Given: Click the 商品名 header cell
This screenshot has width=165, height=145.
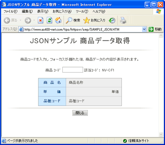Looking at the screenshot, I should point(52,83).
